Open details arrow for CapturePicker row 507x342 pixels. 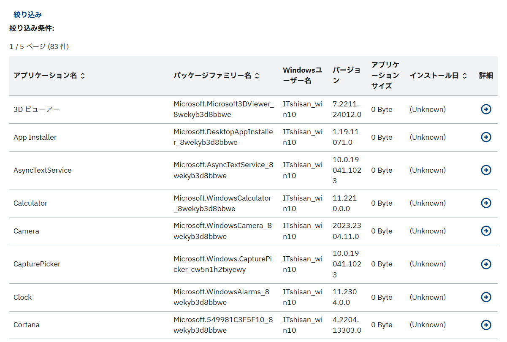[x=486, y=264]
